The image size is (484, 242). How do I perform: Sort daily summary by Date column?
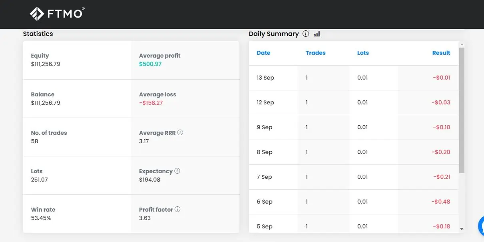click(263, 53)
